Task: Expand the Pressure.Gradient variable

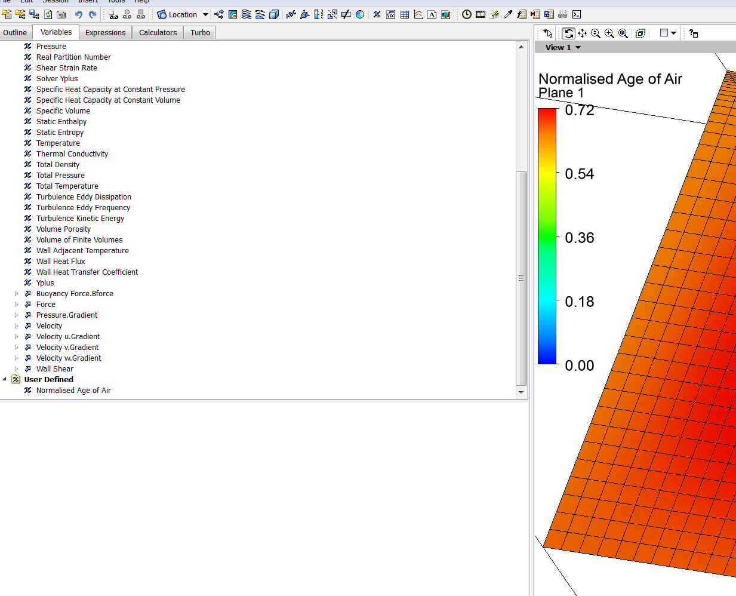Action: click(16, 315)
